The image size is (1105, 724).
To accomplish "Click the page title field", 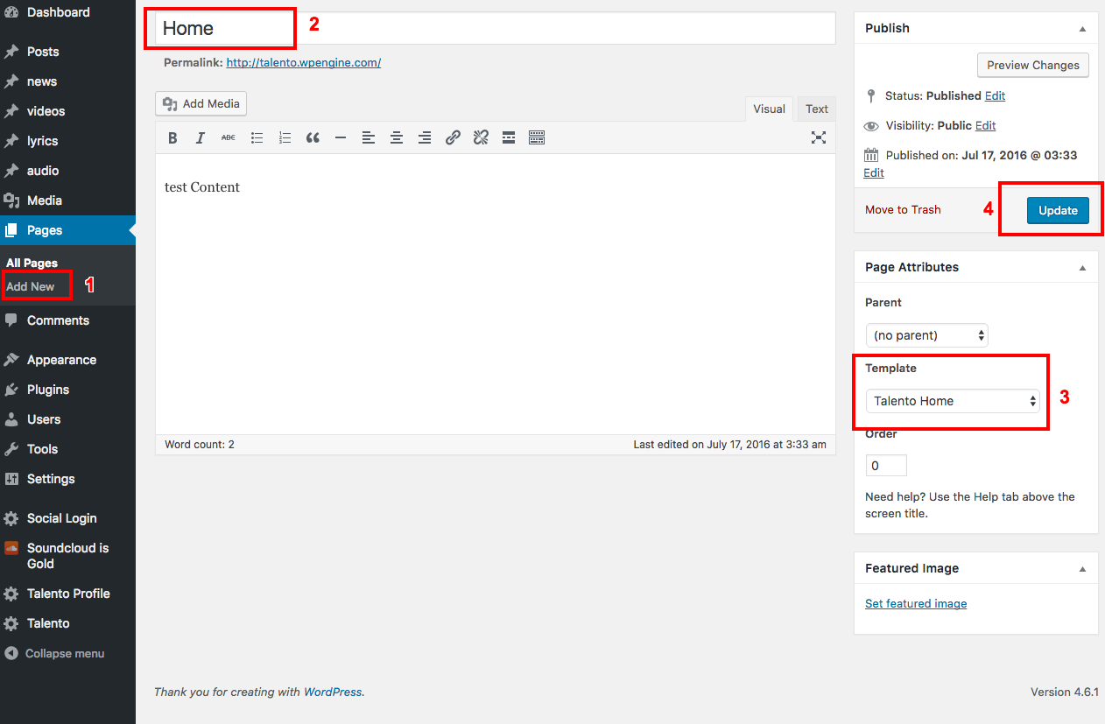I will pyautogui.click(x=495, y=28).
